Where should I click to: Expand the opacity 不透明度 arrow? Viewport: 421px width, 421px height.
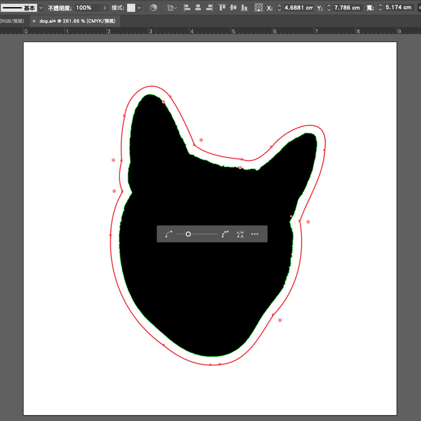pos(105,8)
